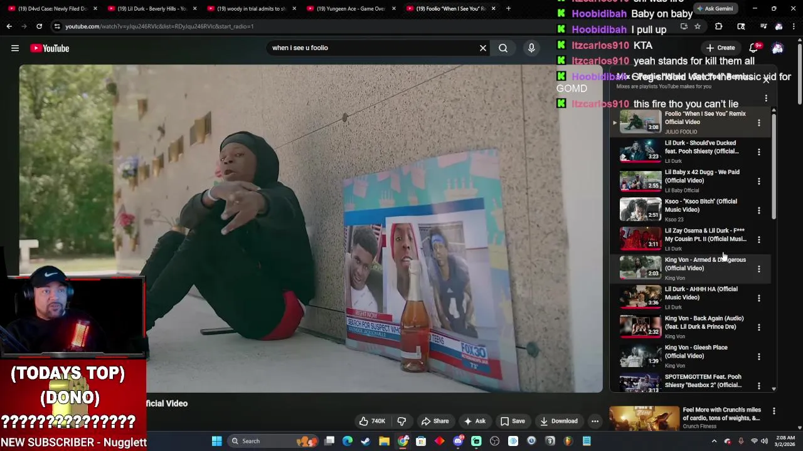Click the Ask button below the video
The height and width of the screenshot is (451, 803).
[474, 421]
